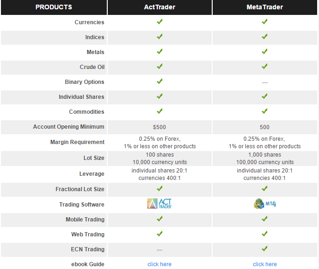Viewport: 319px width, 269px height.
Task: Select the Currencies row label
Action: click(90, 22)
